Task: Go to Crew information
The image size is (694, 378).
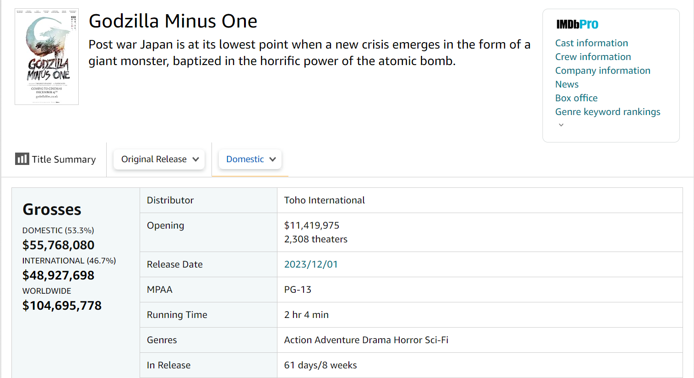Action: click(593, 57)
